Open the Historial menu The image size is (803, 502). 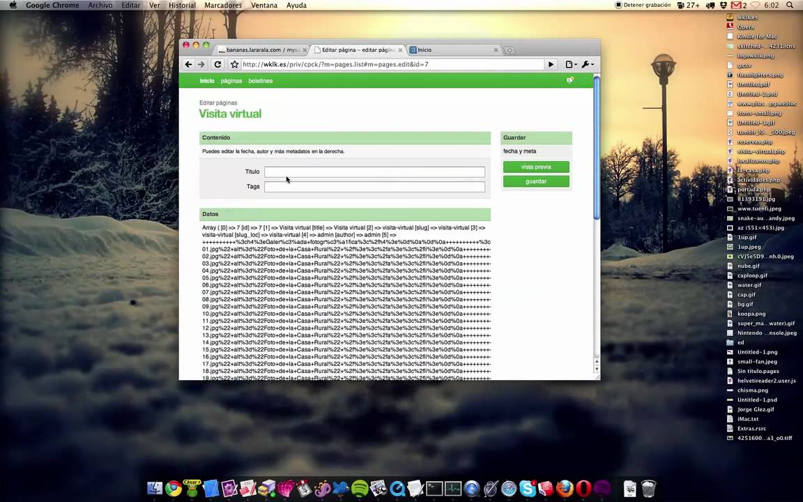pos(183,5)
